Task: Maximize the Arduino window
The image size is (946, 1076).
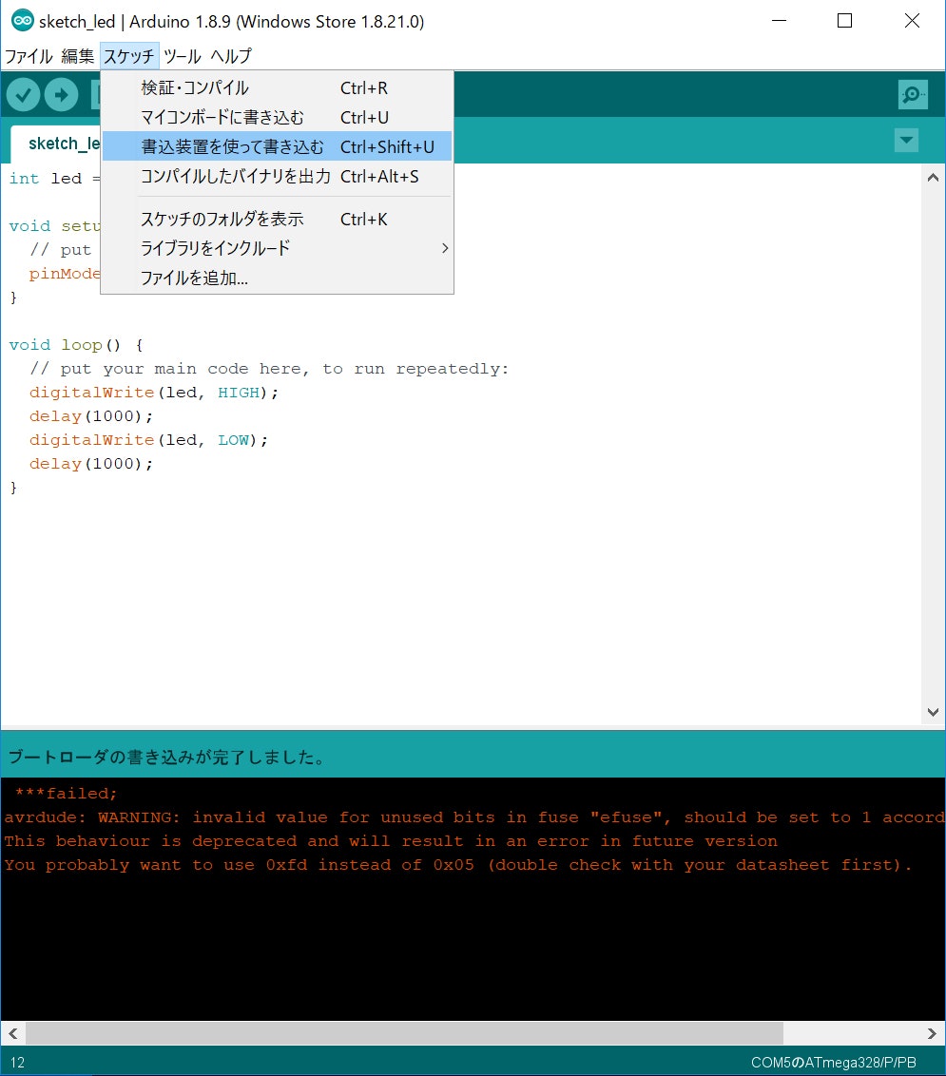Action: [845, 21]
